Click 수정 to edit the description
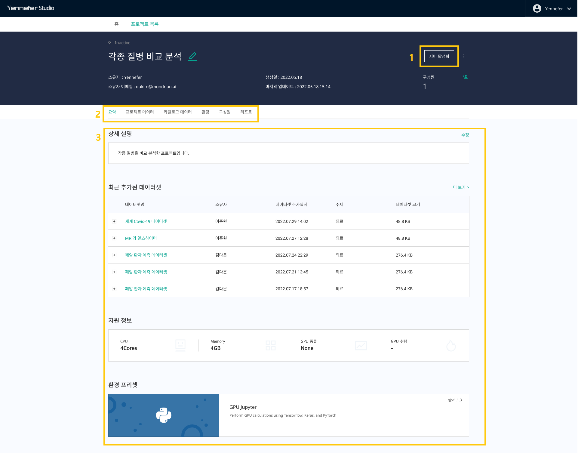 [x=465, y=135]
